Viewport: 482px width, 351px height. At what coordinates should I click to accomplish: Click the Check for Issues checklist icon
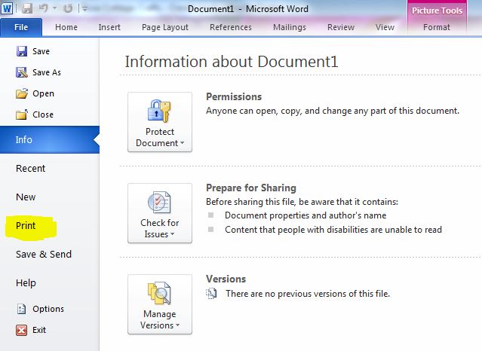pos(159,202)
